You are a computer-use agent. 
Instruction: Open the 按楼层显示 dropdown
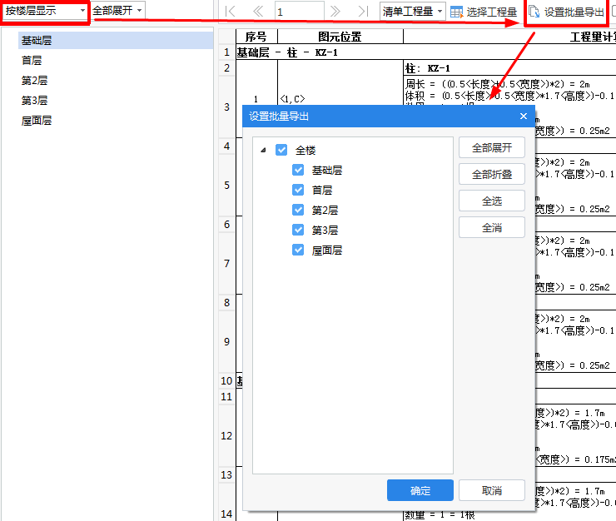pyautogui.click(x=45, y=11)
